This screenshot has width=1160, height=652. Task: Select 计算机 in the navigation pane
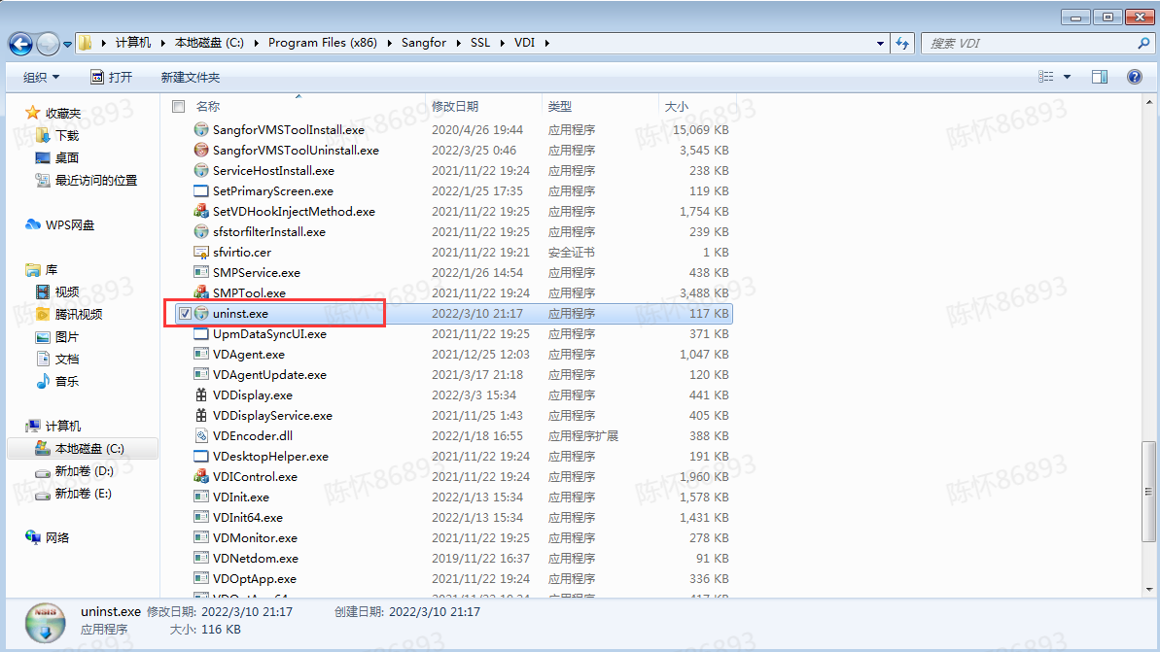click(53, 426)
